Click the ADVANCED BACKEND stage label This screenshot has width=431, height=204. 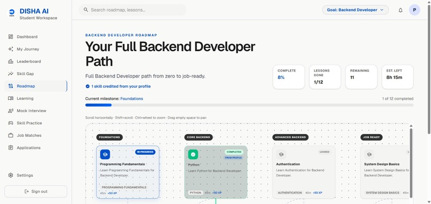(x=290, y=137)
